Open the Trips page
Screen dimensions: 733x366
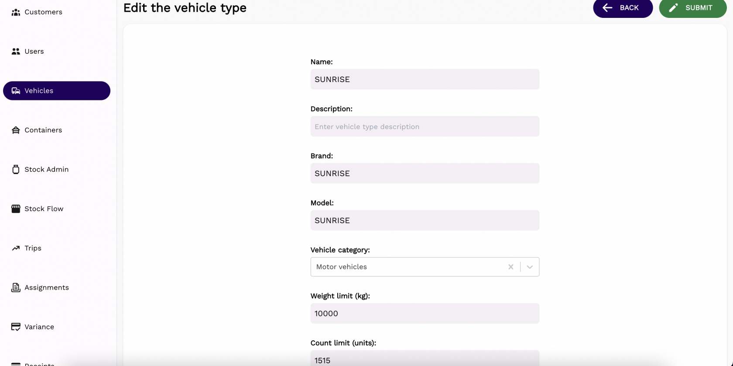[57, 248]
